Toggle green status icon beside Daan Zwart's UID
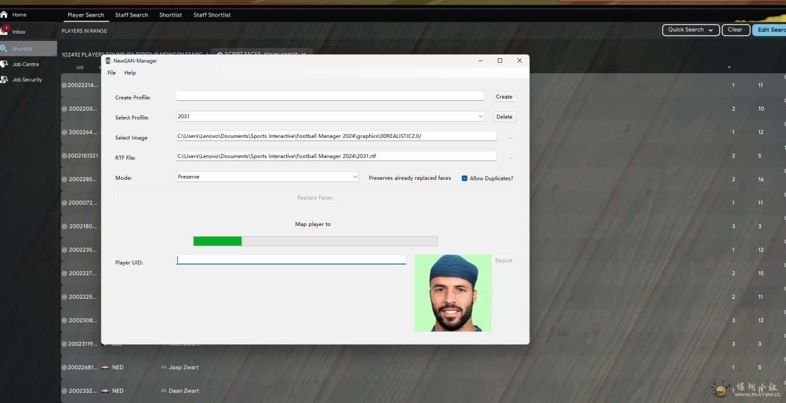The width and height of the screenshot is (786, 403). [65, 391]
